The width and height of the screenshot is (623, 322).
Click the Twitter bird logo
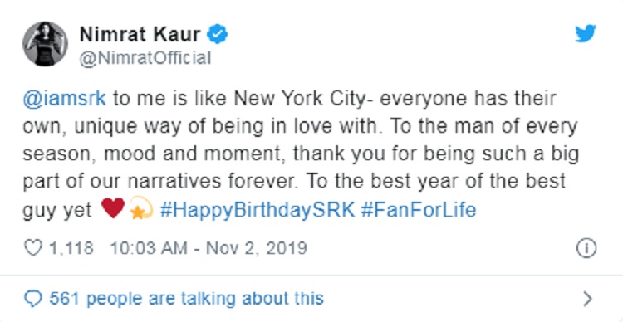(x=586, y=34)
